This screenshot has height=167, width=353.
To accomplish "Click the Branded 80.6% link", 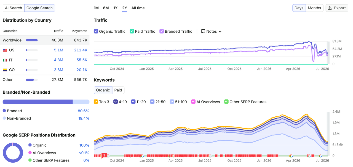I will click(84, 111).
